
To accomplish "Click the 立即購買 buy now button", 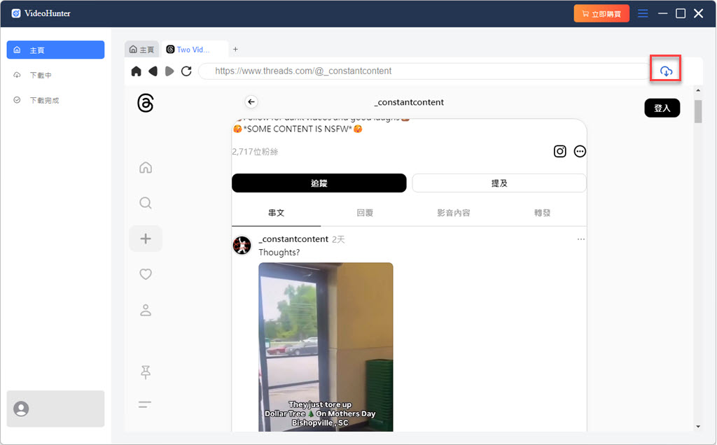I will (601, 14).
